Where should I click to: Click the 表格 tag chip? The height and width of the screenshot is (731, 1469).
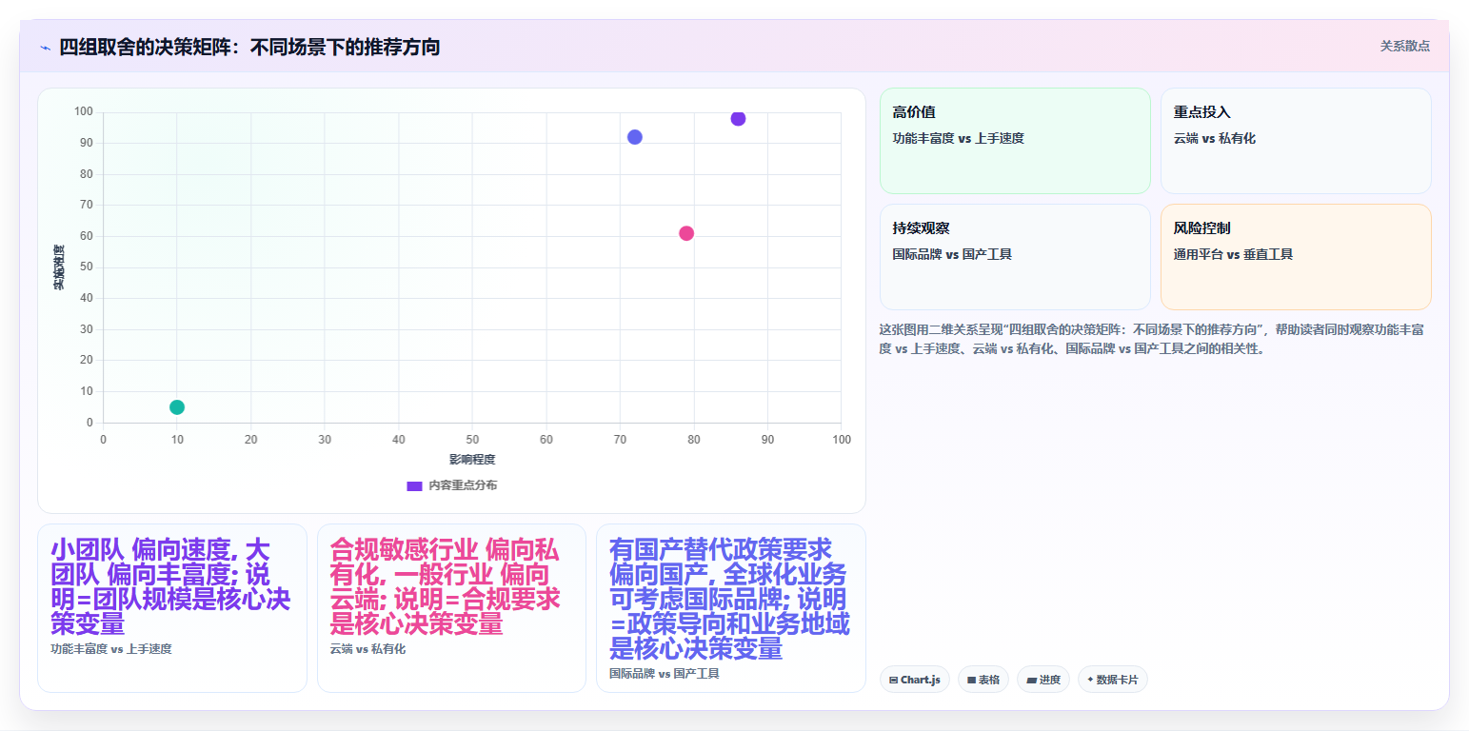983,680
